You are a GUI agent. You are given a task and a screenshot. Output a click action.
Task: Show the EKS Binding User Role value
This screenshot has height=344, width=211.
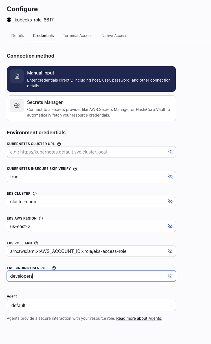tap(170, 276)
